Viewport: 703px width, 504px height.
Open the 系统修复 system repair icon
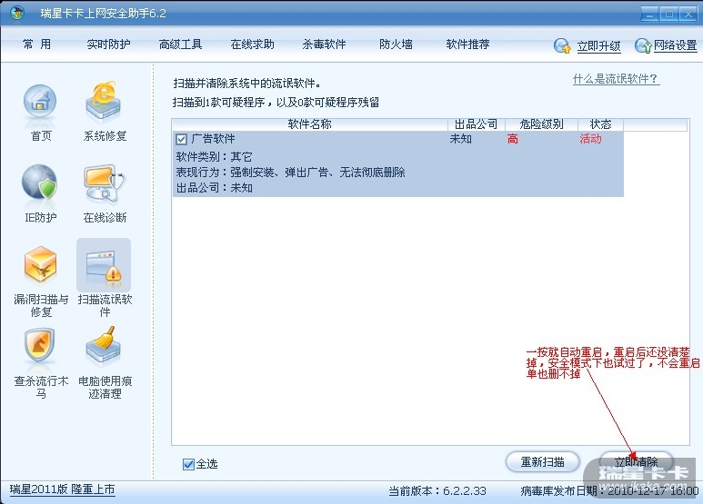coord(104,103)
